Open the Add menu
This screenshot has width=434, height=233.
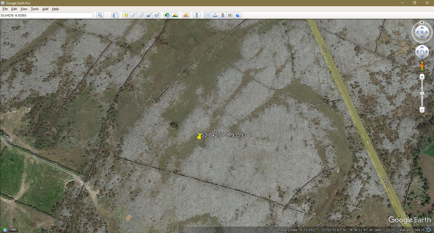[x=45, y=9]
